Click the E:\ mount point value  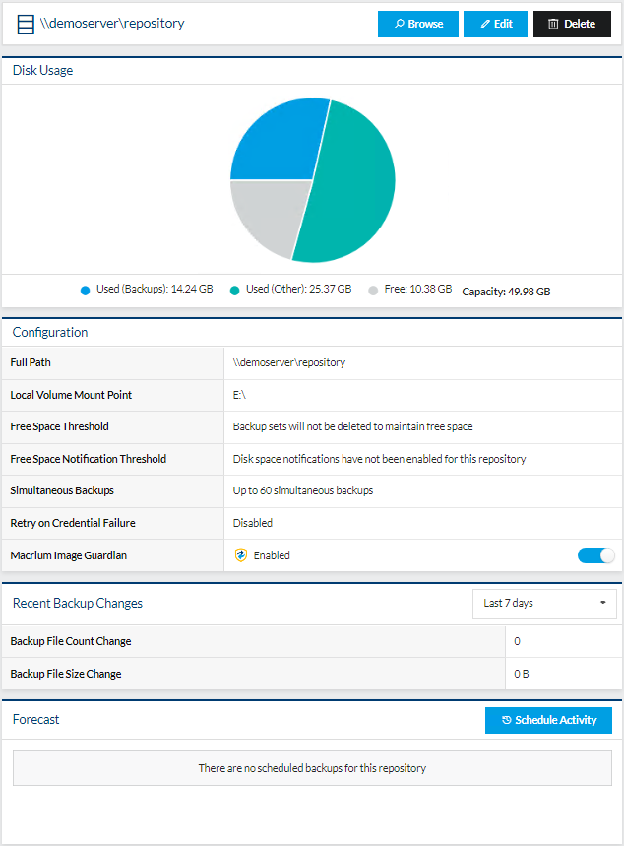click(239, 395)
